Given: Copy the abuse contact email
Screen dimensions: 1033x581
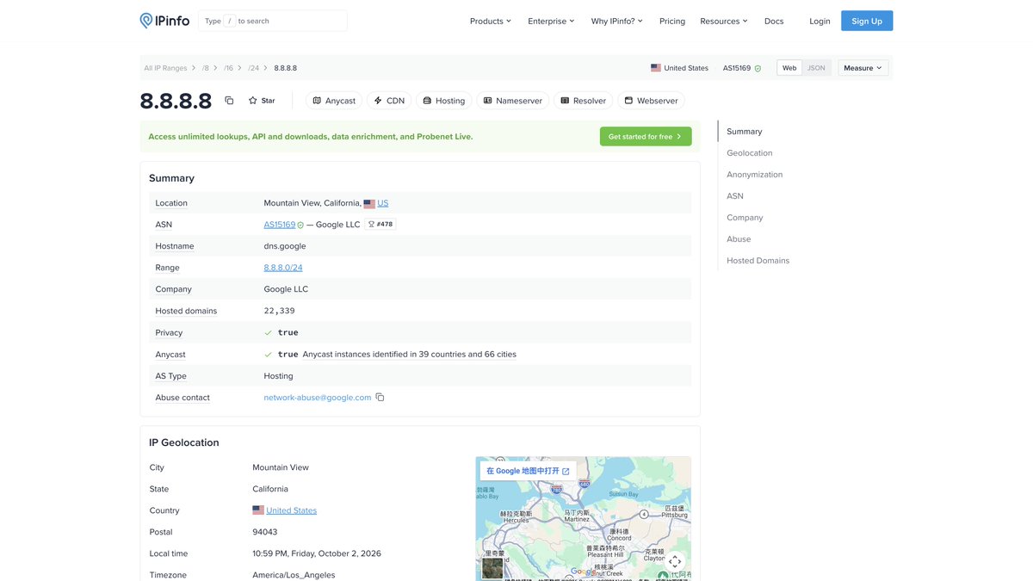Looking at the screenshot, I should (x=380, y=398).
